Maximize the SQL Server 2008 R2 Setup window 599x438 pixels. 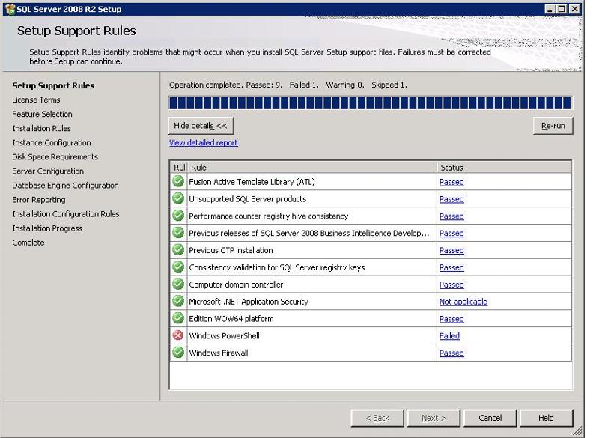coord(562,9)
